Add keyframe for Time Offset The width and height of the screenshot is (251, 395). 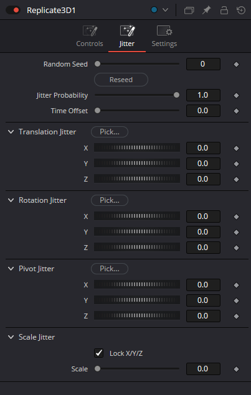tap(237, 111)
